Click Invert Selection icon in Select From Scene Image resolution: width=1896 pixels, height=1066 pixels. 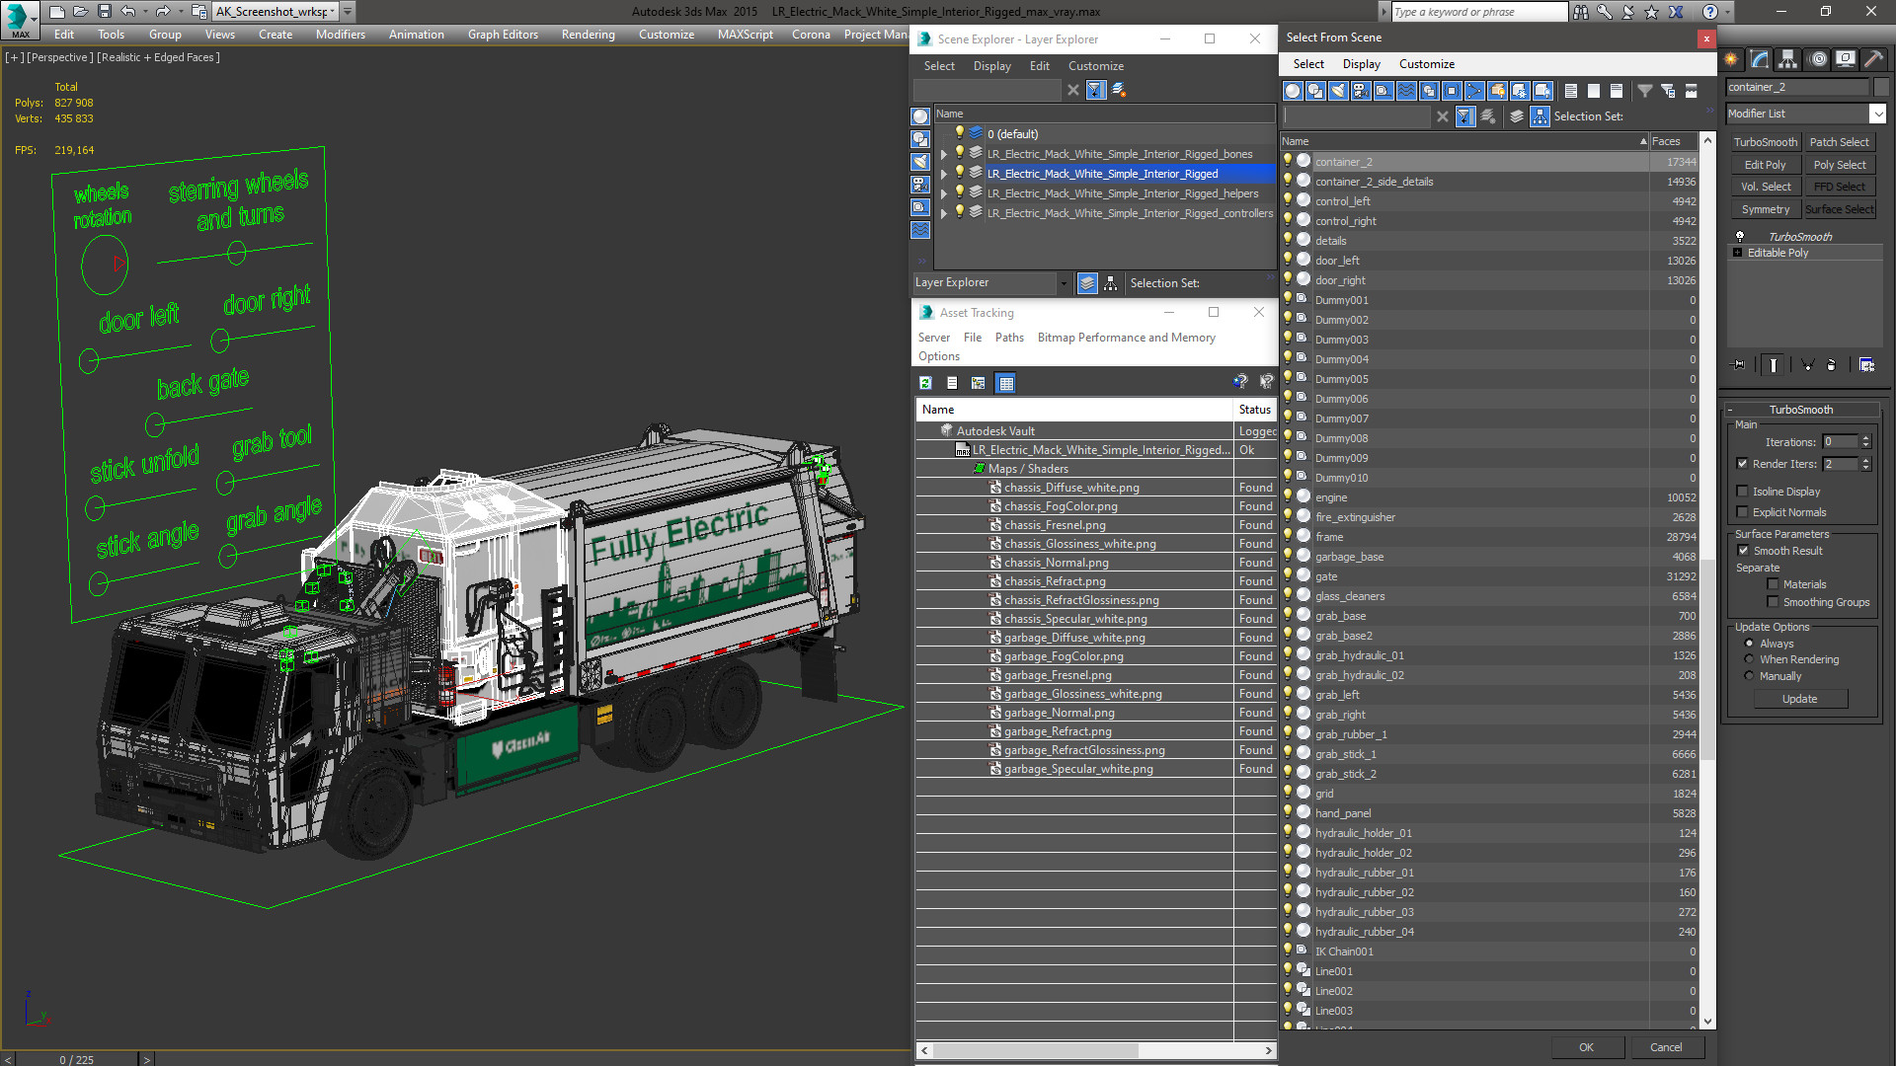1617,91
